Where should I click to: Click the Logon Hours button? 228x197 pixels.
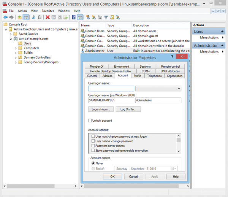tap(101, 109)
